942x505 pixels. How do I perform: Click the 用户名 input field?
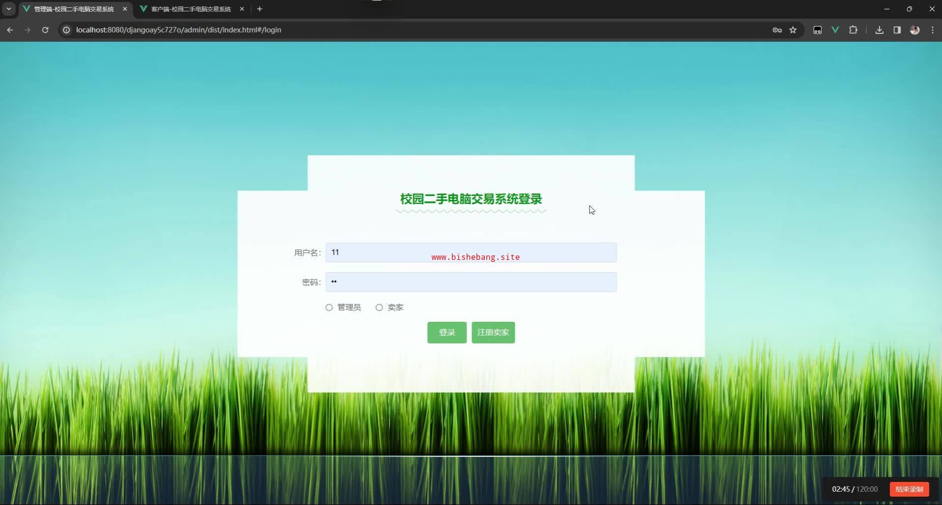471,252
